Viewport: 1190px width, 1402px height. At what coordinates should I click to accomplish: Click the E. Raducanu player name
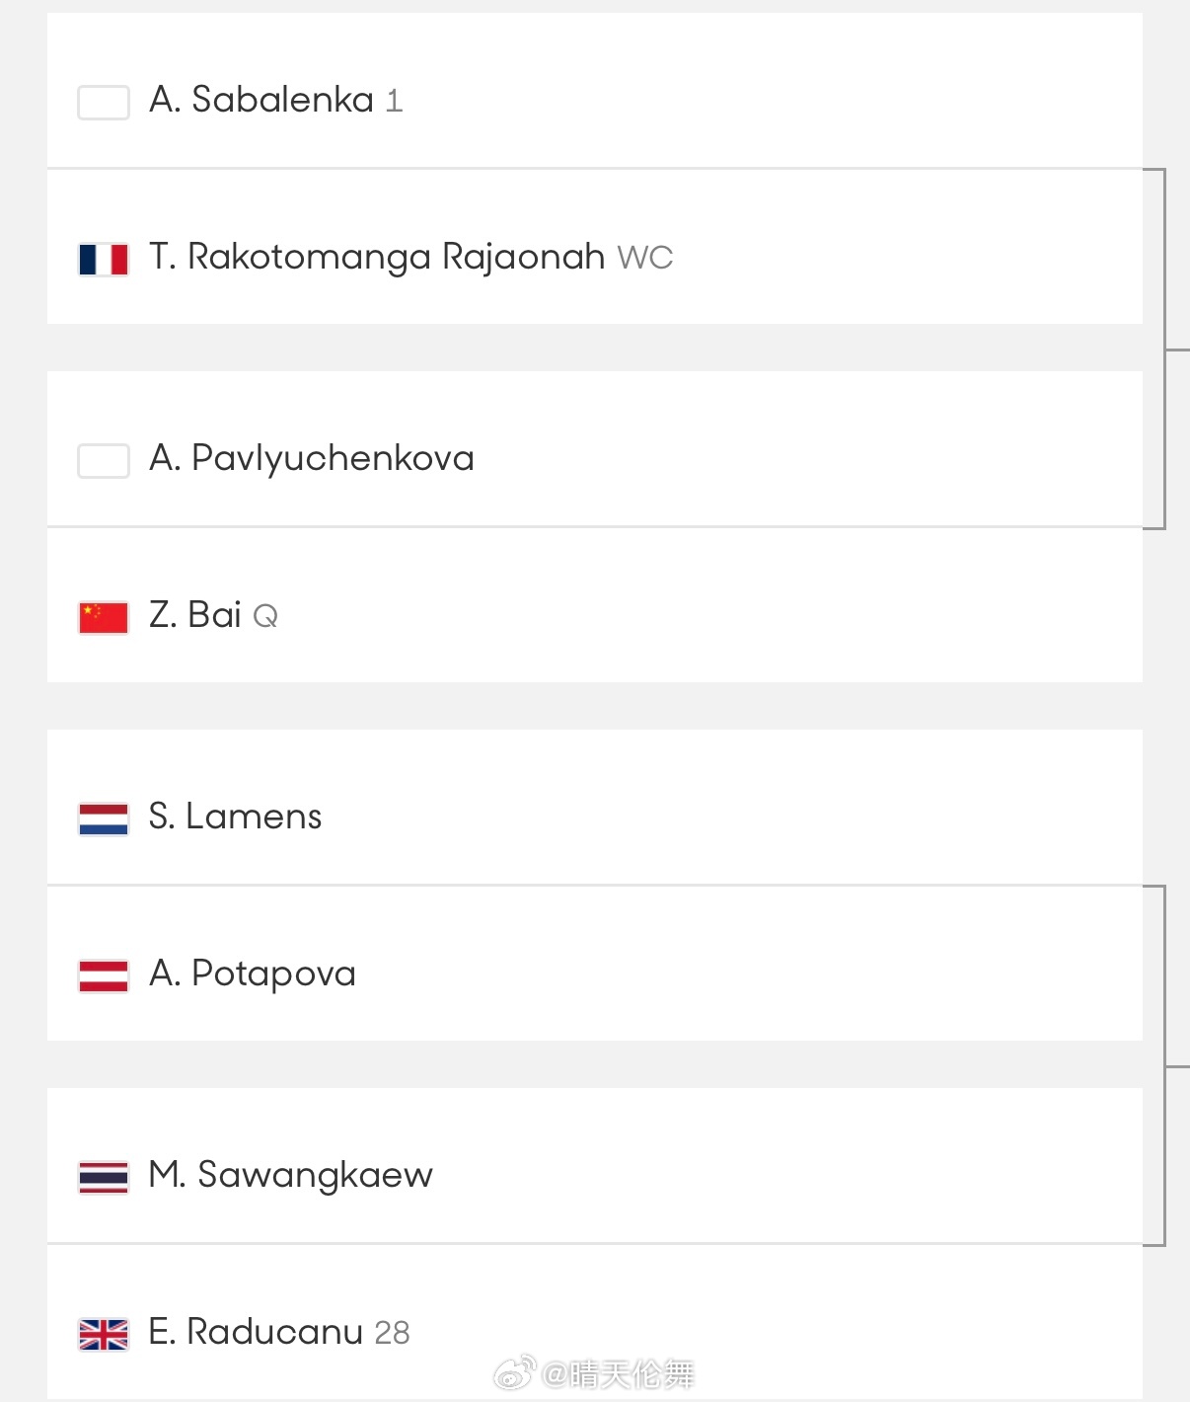point(256,1332)
